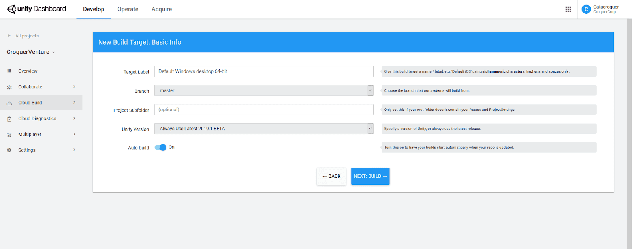The image size is (632, 249).
Task: Click the BACK button
Action: tap(331, 176)
